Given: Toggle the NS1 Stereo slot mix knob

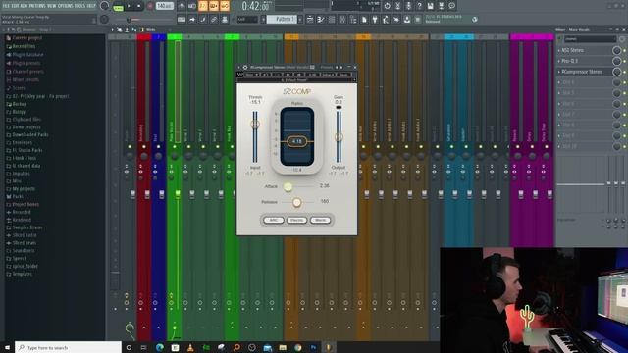Looking at the screenshot, I should pos(617,50).
